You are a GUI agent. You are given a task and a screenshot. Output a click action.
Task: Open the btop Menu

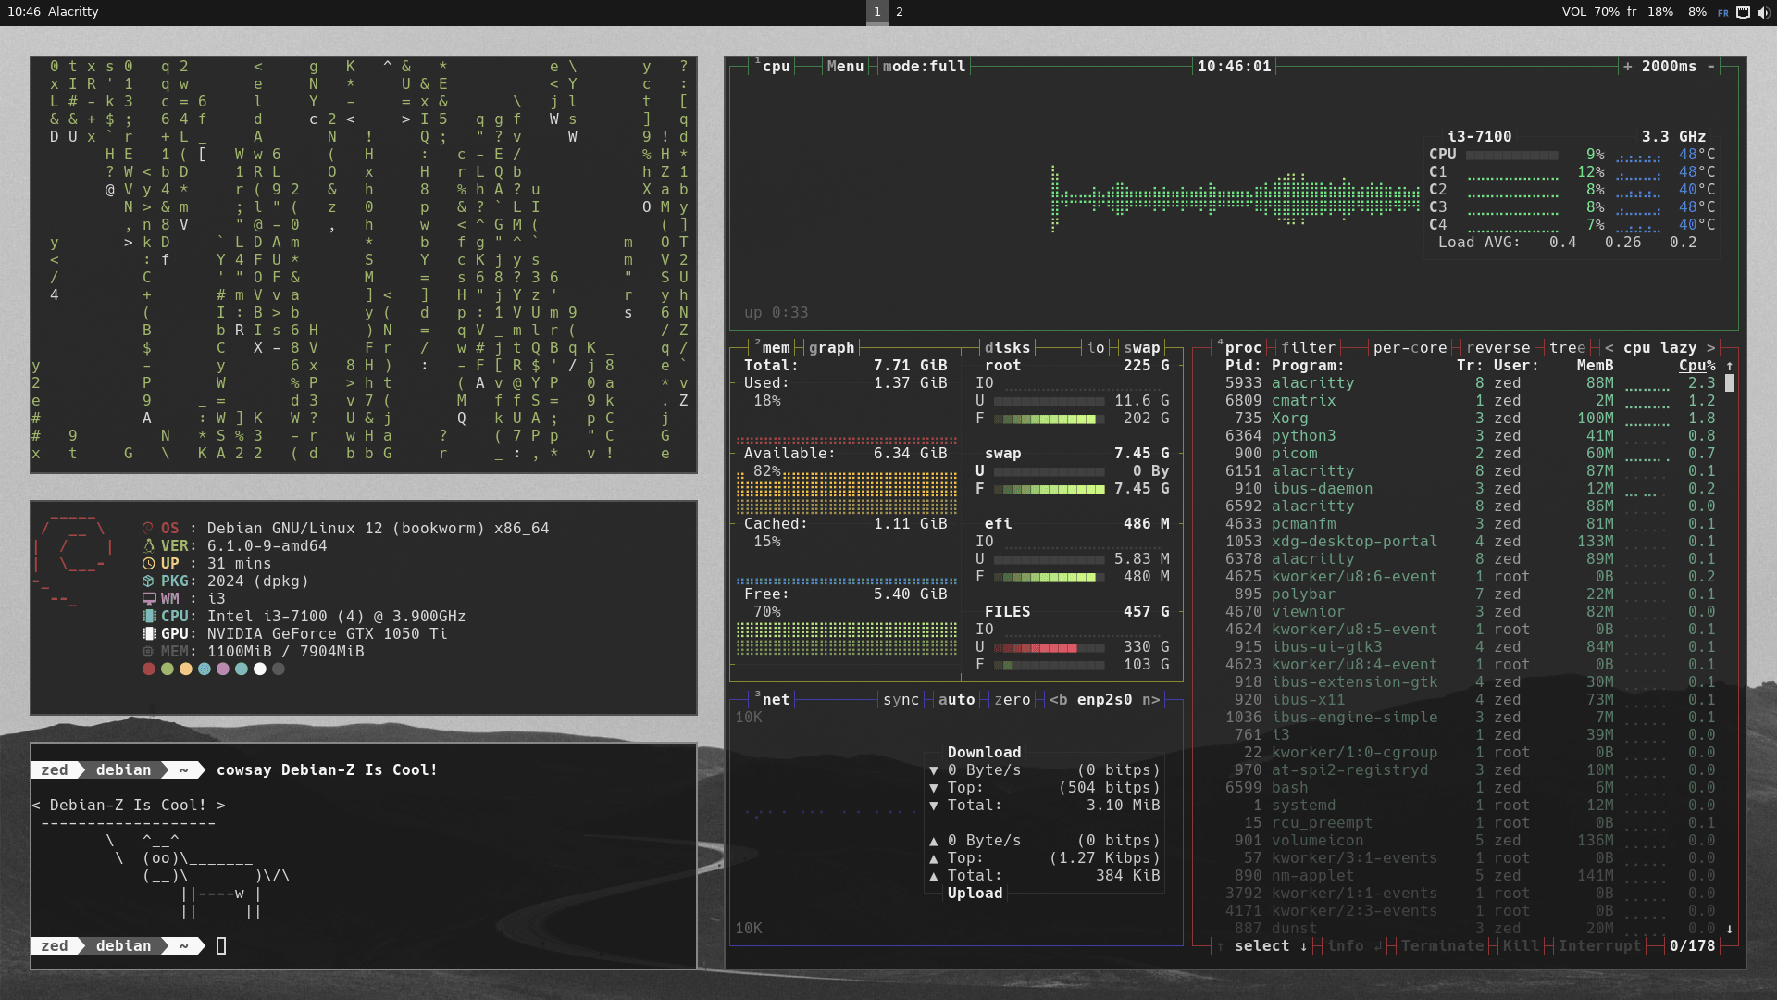845,66
